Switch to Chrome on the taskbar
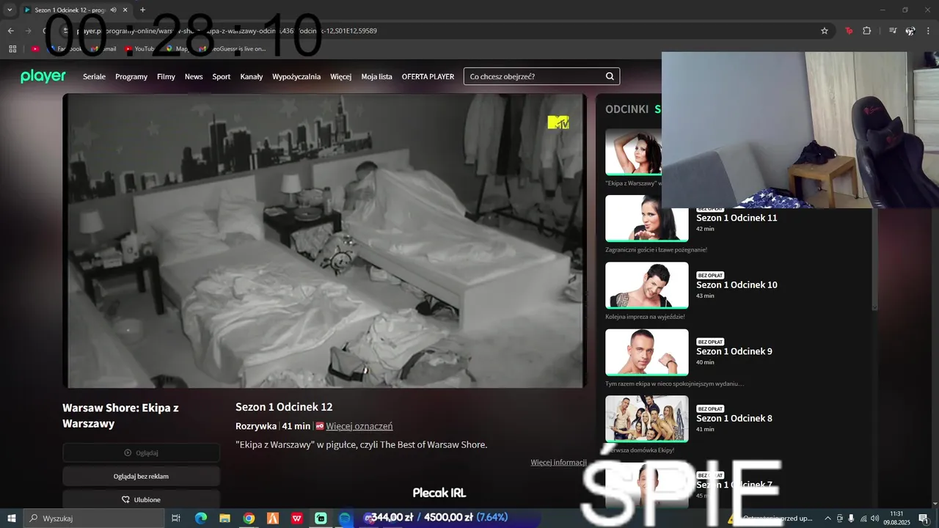 [x=249, y=518]
